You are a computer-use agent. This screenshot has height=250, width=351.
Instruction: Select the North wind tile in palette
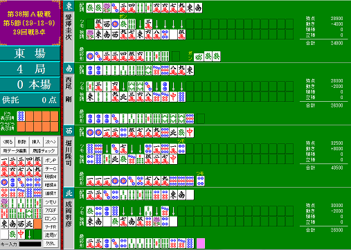click(x=30, y=224)
